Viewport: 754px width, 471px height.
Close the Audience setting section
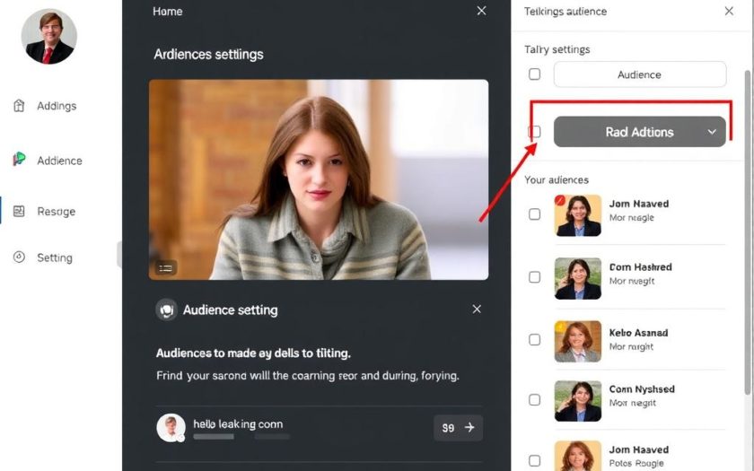(477, 310)
